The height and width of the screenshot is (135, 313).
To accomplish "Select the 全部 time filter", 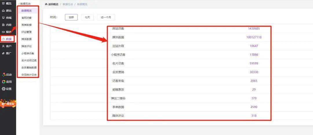I will tap(71, 17).
